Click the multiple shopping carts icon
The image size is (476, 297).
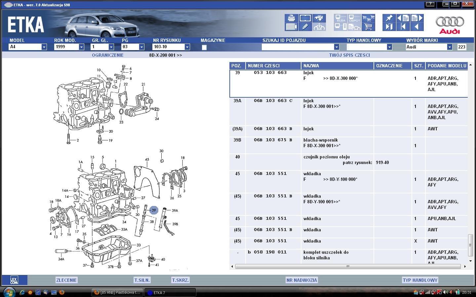point(368,18)
